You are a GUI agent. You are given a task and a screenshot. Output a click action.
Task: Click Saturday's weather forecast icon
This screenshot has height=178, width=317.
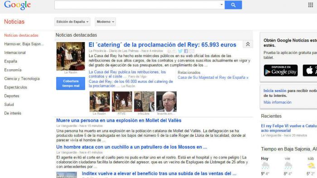[311, 166]
